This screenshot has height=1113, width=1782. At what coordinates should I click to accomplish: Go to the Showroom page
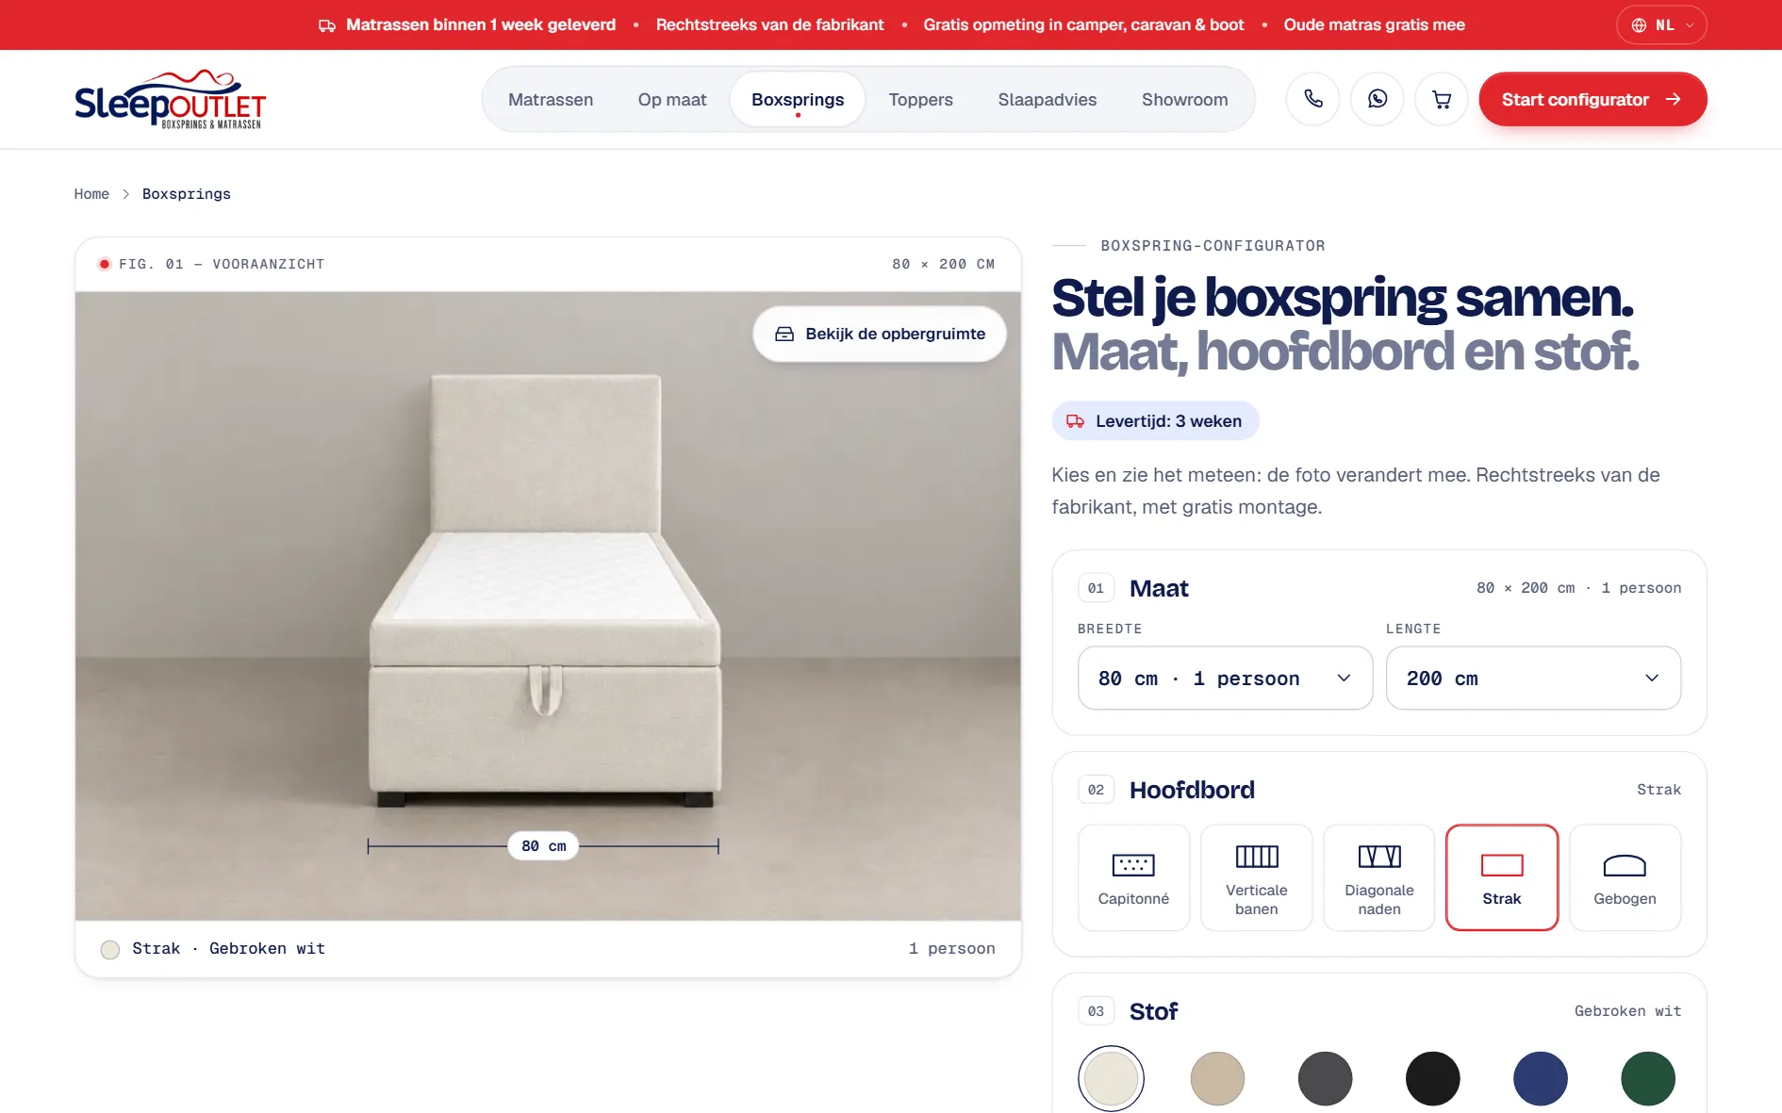point(1184,99)
